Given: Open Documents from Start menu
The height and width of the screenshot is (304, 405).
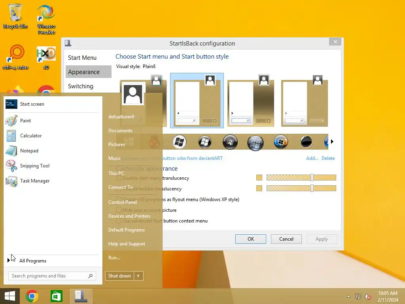Looking at the screenshot, I should coord(120,131).
